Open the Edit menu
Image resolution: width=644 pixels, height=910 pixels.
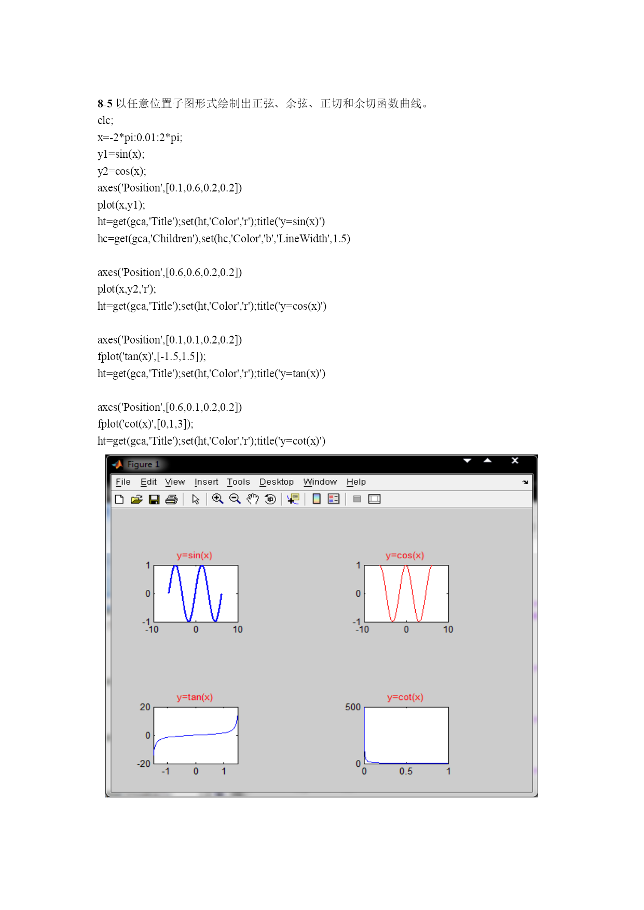(x=148, y=482)
